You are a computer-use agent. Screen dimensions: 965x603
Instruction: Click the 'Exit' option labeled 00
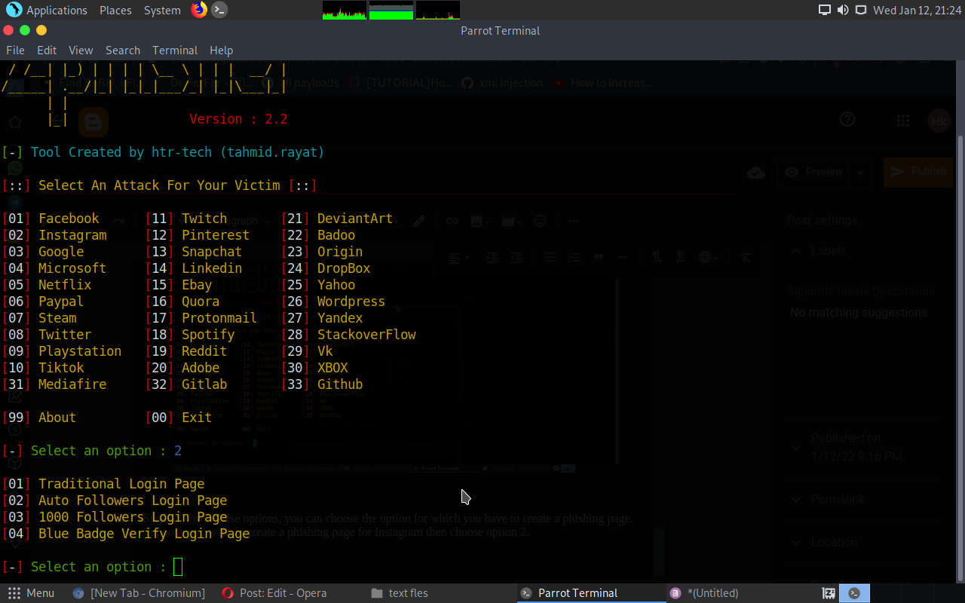click(x=197, y=418)
